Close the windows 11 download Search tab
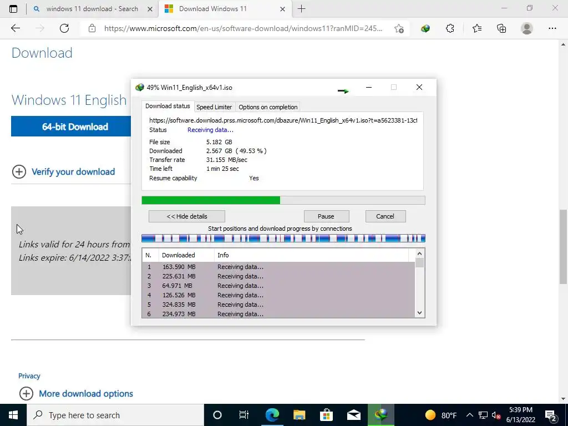 [x=150, y=9]
